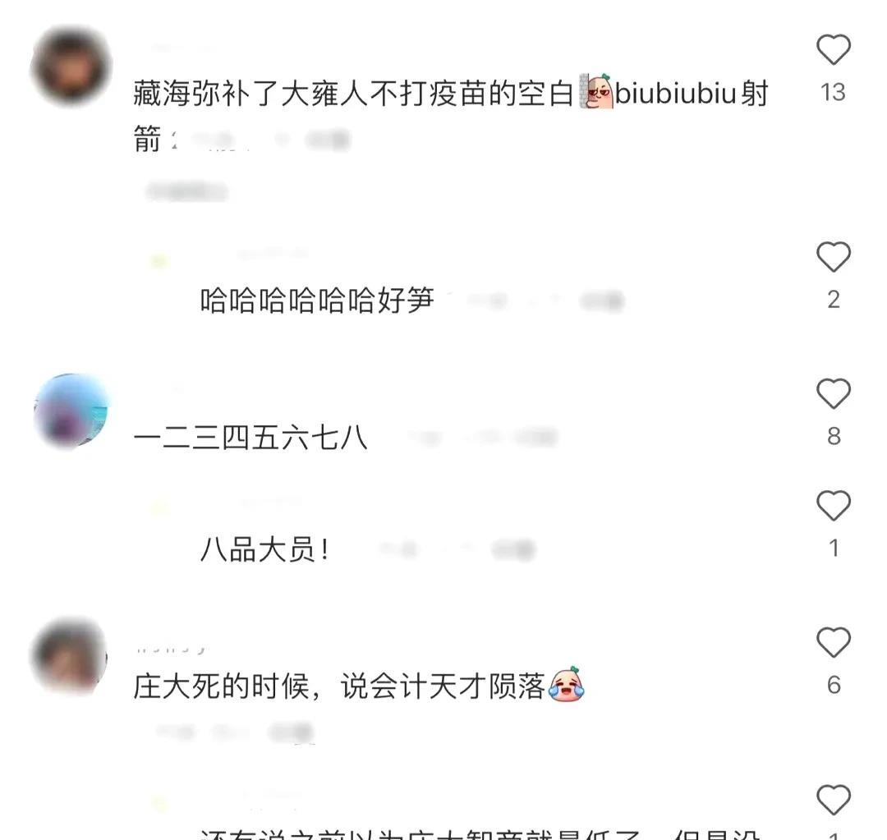This screenshot has width=887, height=840.
Task: Tap the smirking emoji in first comment
Action: click(595, 91)
